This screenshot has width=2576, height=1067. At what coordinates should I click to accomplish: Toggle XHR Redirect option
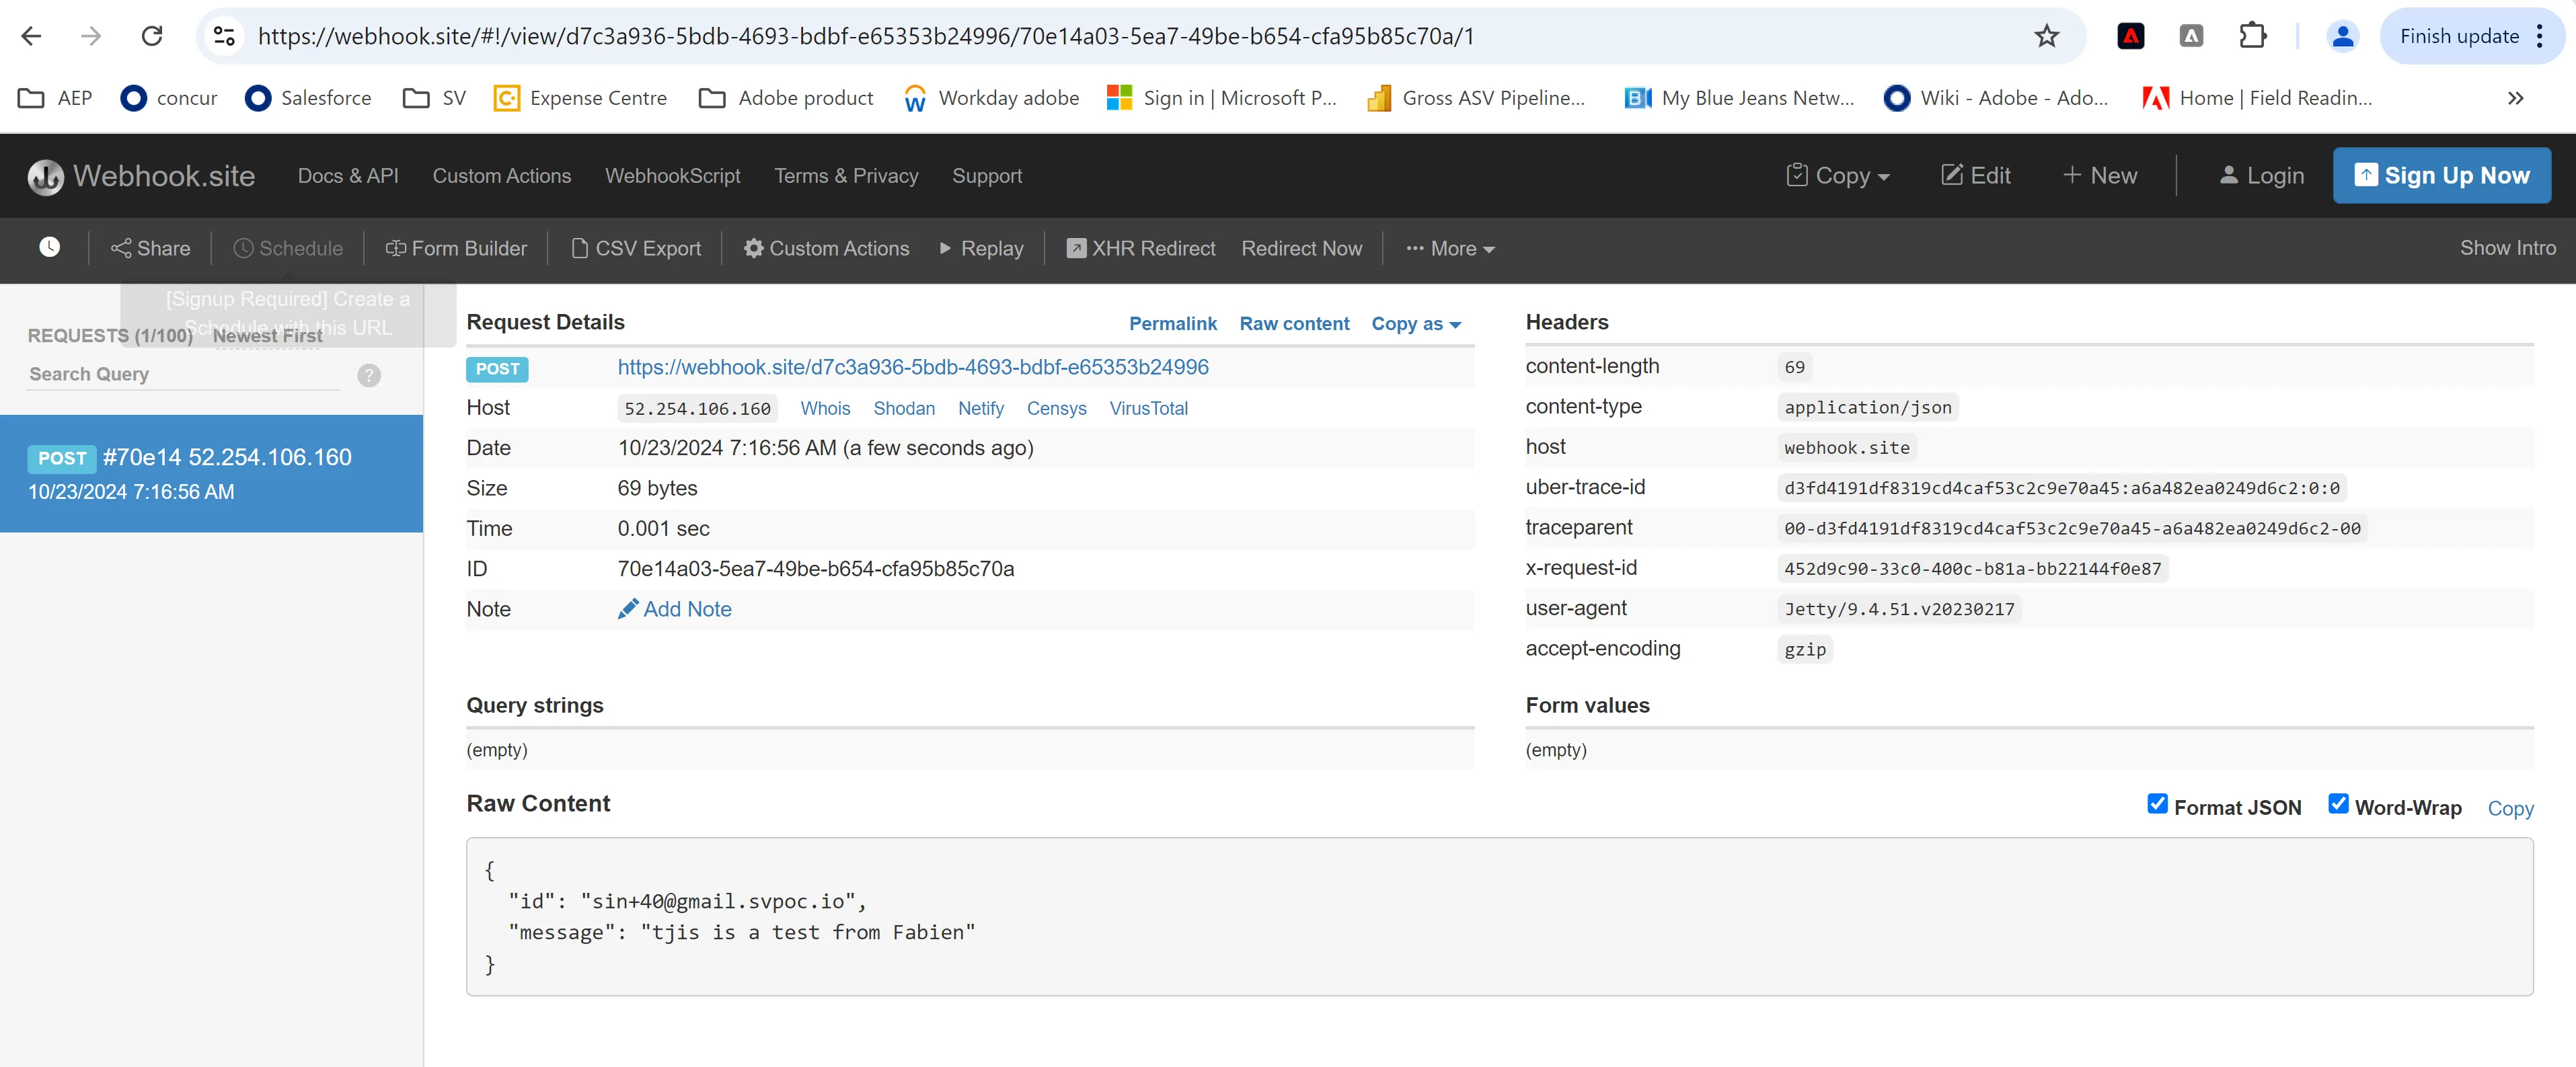(x=1140, y=248)
